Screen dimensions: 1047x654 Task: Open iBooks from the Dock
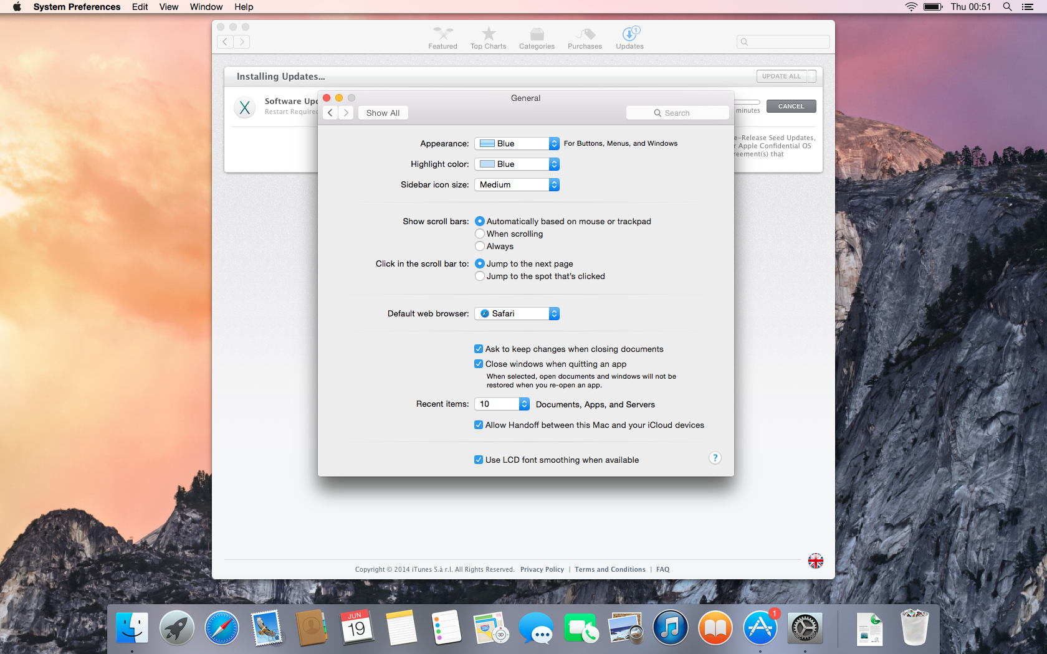point(715,628)
